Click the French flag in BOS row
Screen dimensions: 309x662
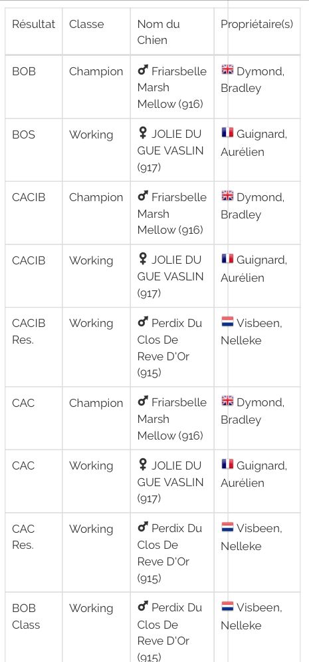tap(227, 133)
